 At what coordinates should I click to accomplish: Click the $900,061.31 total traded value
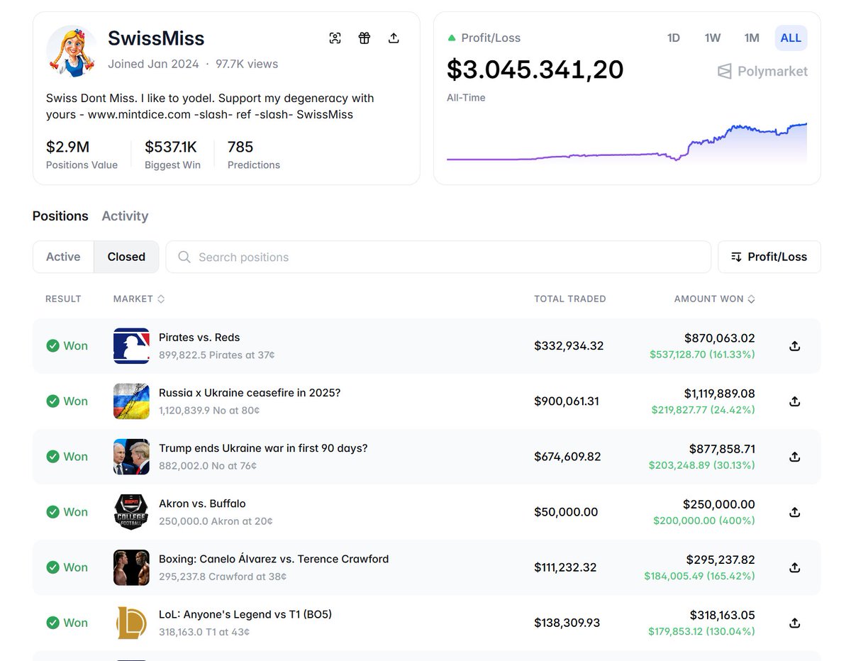tap(567, 401)
